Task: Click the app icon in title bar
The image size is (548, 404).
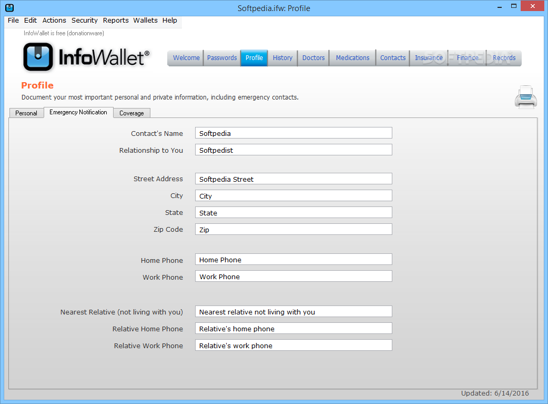Action: pyautogui.click(x=9, y=8)
